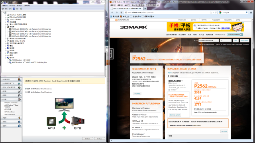
Task: Click the scan for hardware changes toolbar icon
Action: tap(21, 9)
